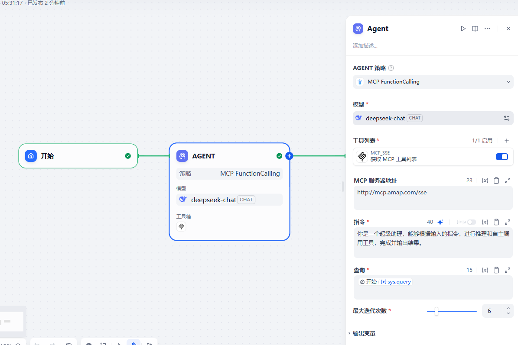
Task: Open the three-dot more options menu
Action: [487, 29]
